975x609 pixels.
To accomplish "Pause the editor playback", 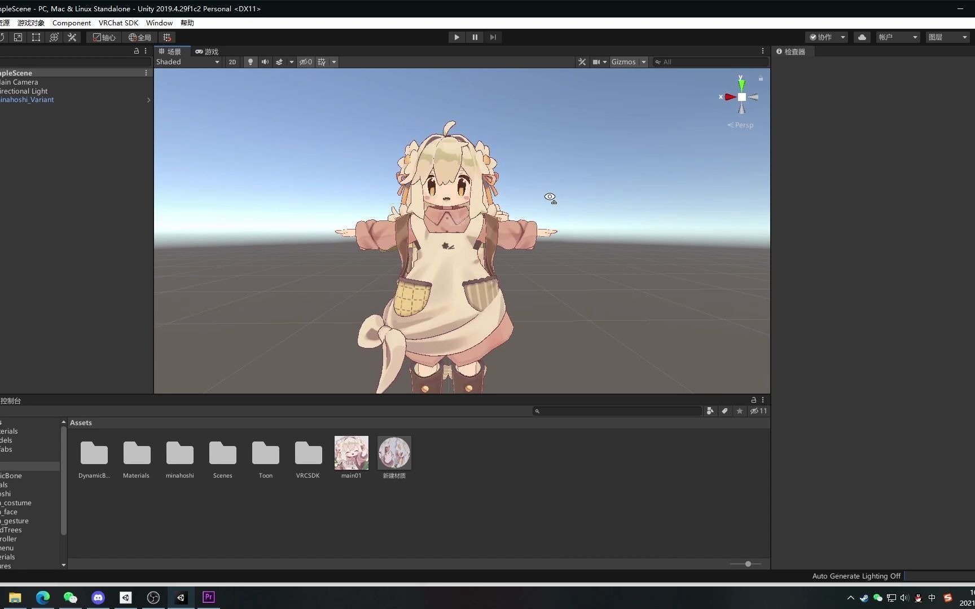I will coord(475,37).
